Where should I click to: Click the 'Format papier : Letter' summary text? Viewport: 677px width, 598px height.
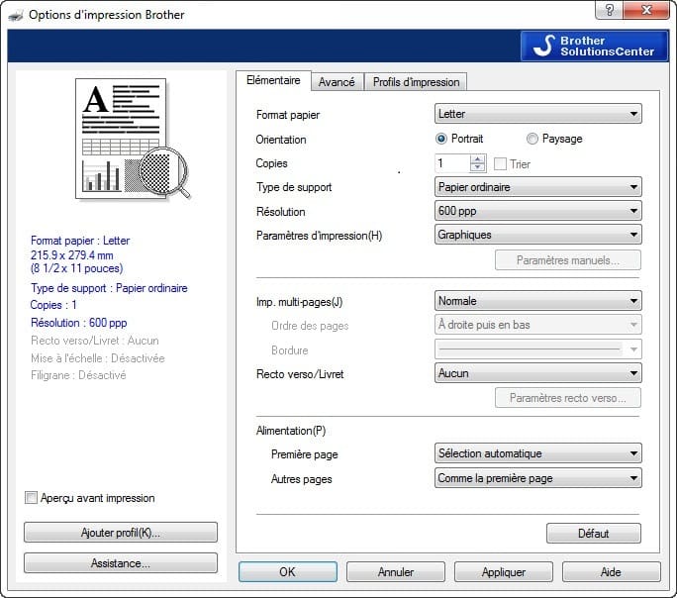pyautogui.click(x=80, y=241)
